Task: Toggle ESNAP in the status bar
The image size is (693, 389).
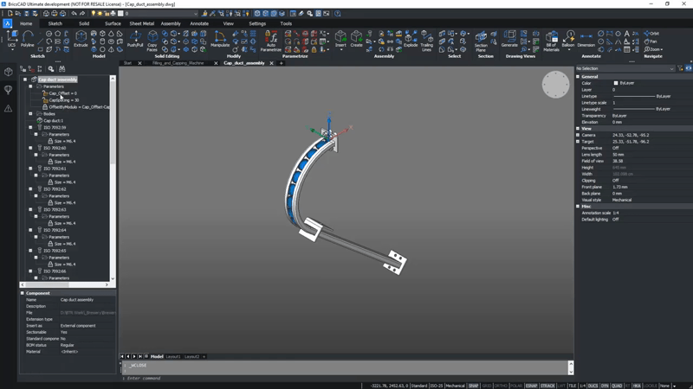Action: 531,386
